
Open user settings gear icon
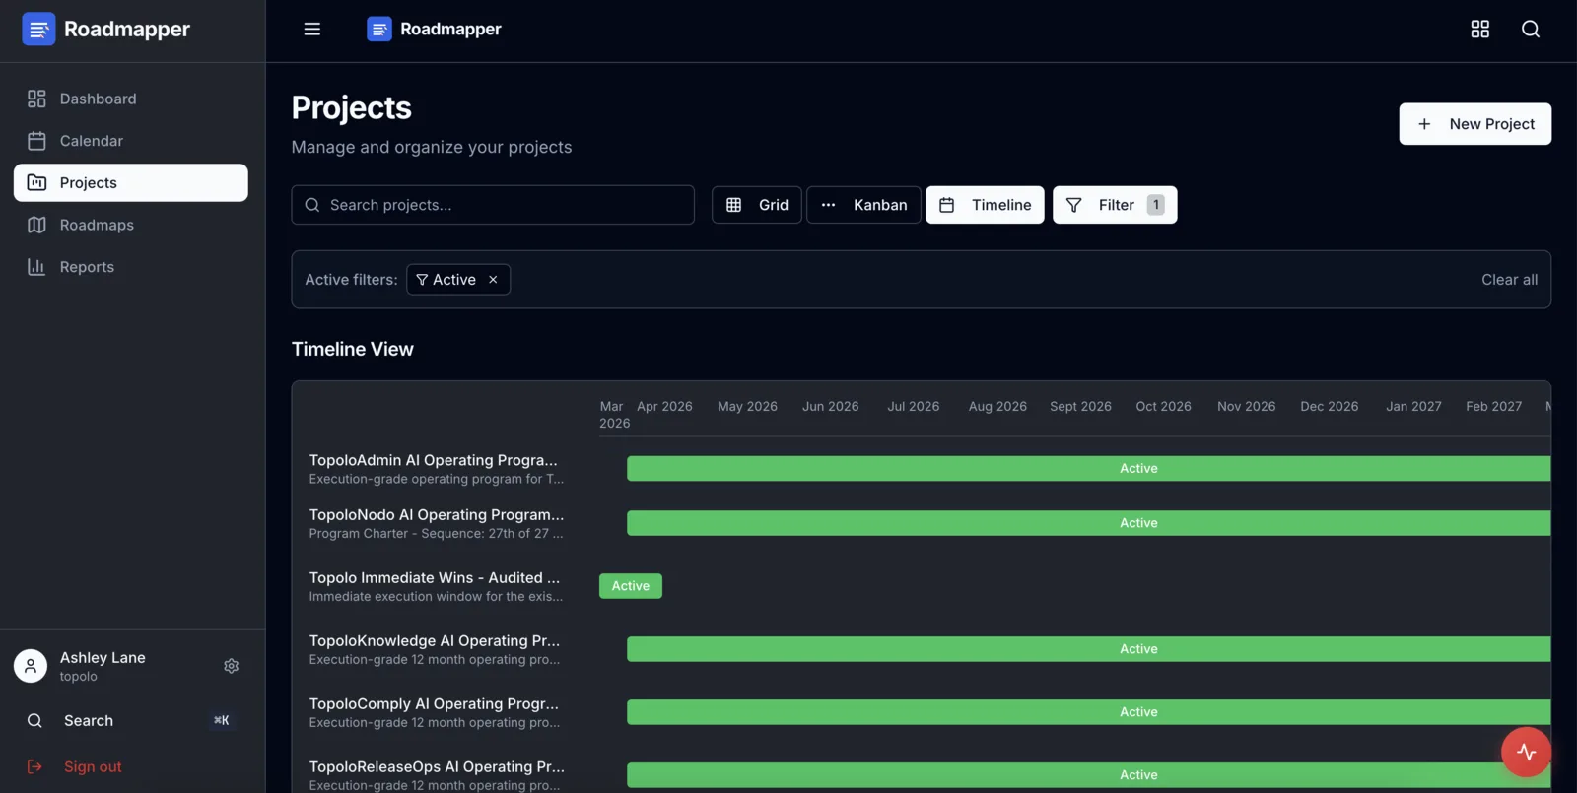(x=232, y=666)
